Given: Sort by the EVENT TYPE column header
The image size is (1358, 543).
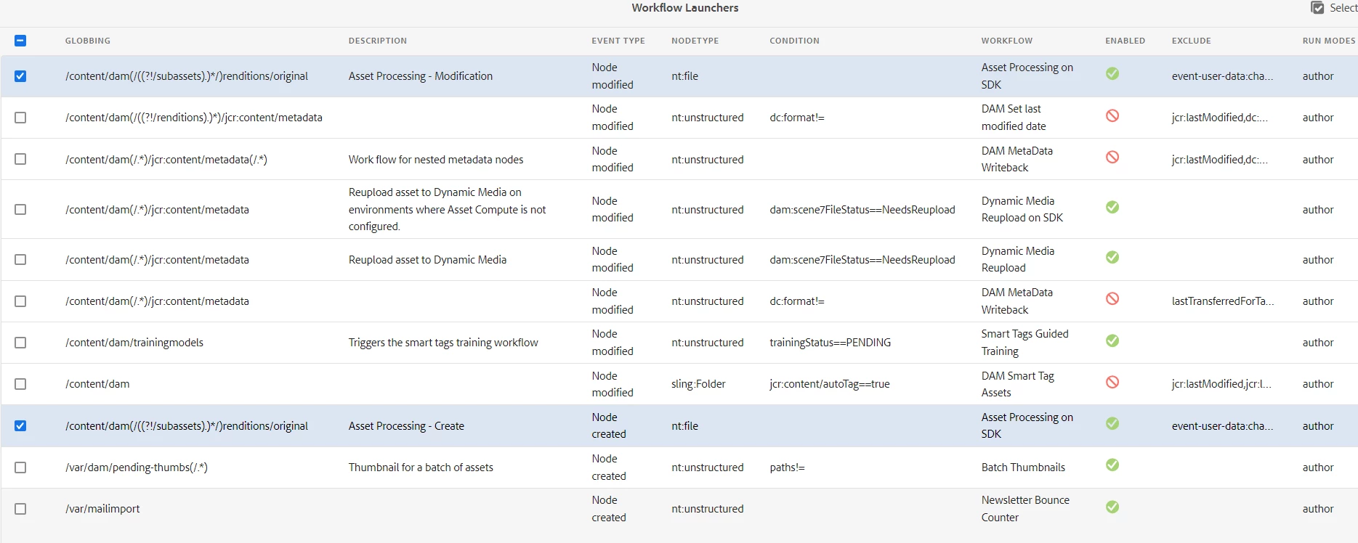Looking at the screenshot, I should coord(618,41).
